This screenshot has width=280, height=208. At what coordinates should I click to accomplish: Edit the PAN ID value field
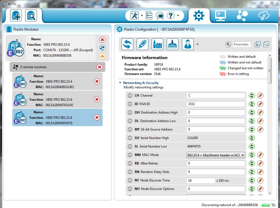216,104
